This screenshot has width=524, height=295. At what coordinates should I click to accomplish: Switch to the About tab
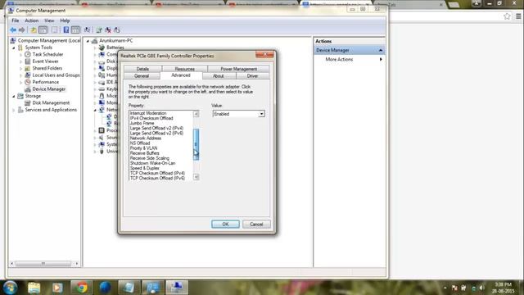(219, 76)
